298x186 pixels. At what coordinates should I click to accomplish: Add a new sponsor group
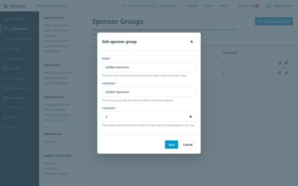tap(274, 22)
